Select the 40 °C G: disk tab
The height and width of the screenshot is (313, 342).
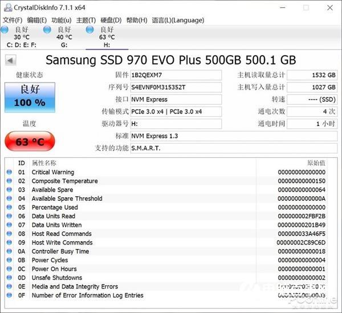click(x=64, y=37)
